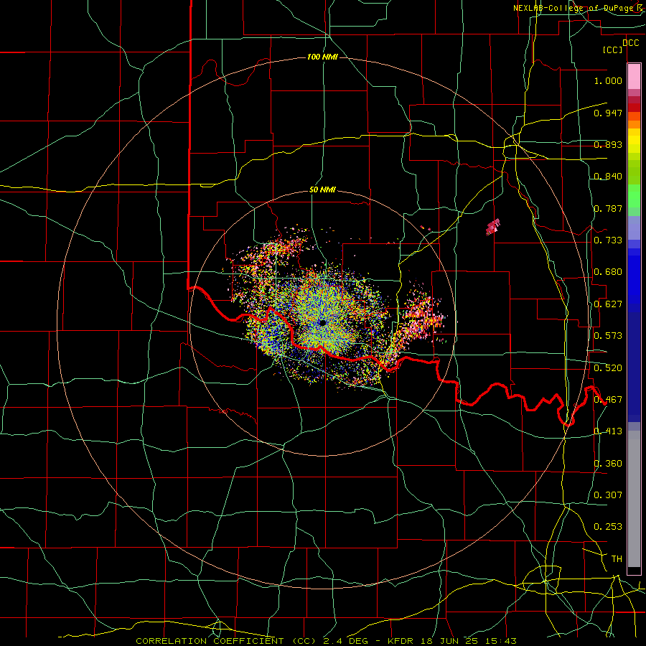
Task: Select the 0.840 legend value
Action: (x=608, y=177)
